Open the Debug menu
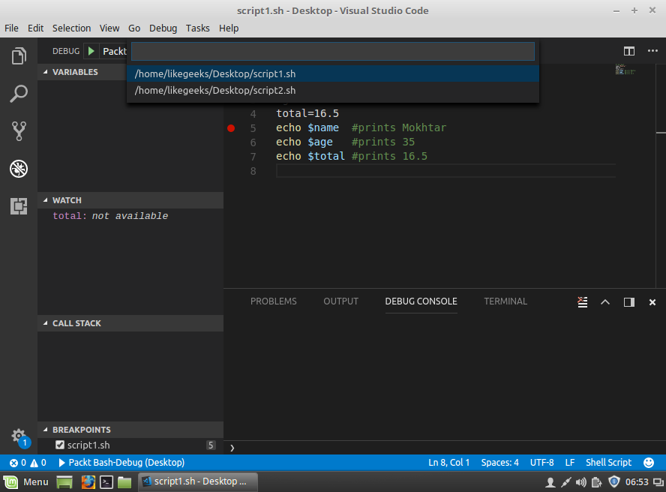The height and width of the screenshot is (492, 666). point(163,28)
